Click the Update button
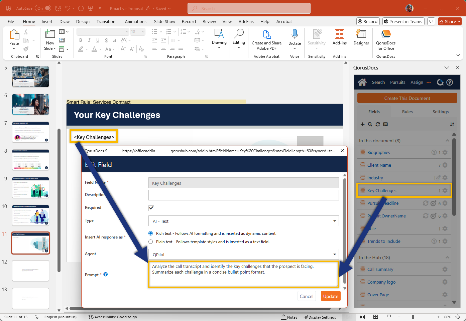Image resolution: width=466 pixels, height=321 pixels. coord(331,296)
